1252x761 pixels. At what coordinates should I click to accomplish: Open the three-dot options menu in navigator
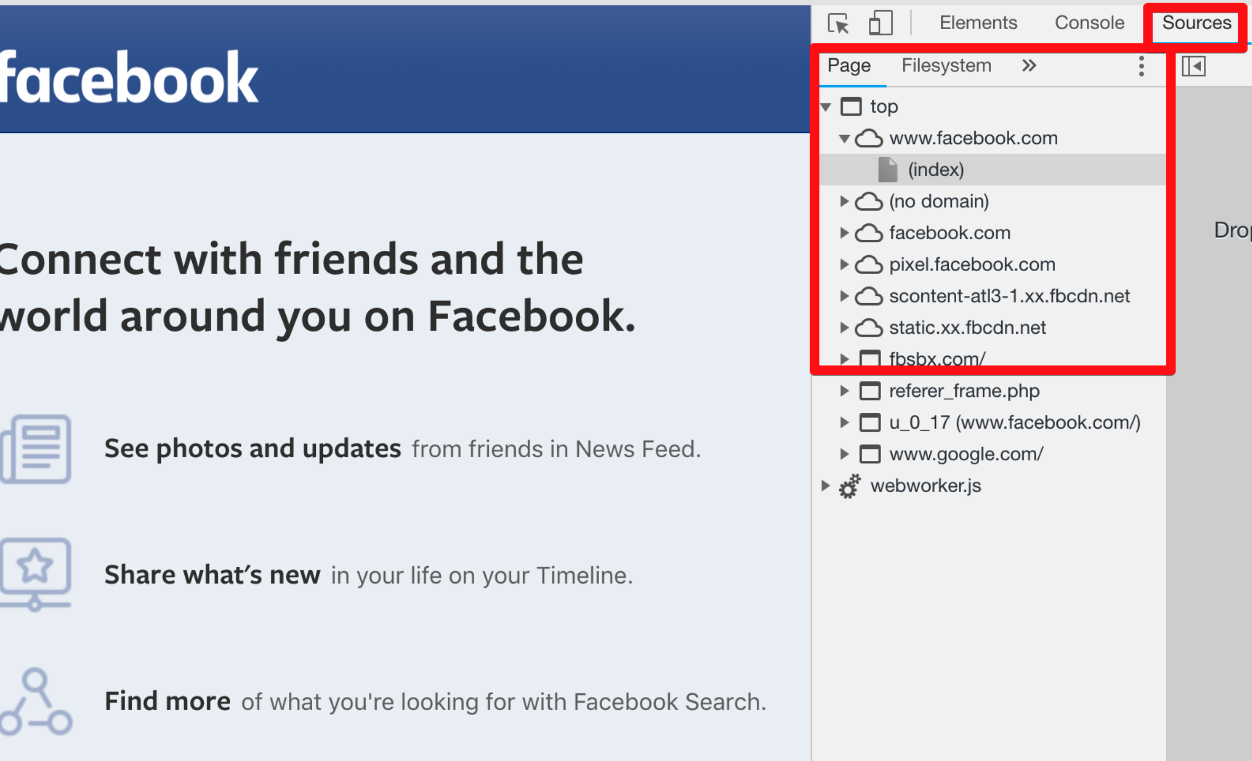click(x=1141, y=66)
